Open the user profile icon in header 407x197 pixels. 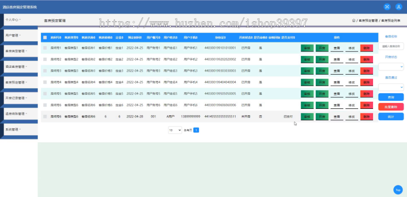pyautogui.click(x=399, y=7)
